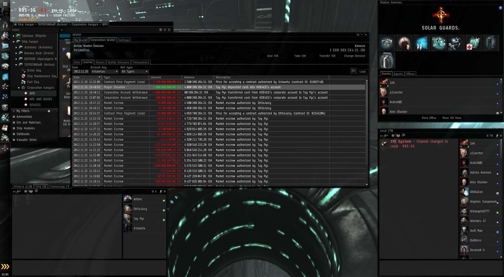Image resolution: width=504 pixels, height=277 pixels.
Task: Select the DEVICES hangar division
Action: (x=35, y=105)
